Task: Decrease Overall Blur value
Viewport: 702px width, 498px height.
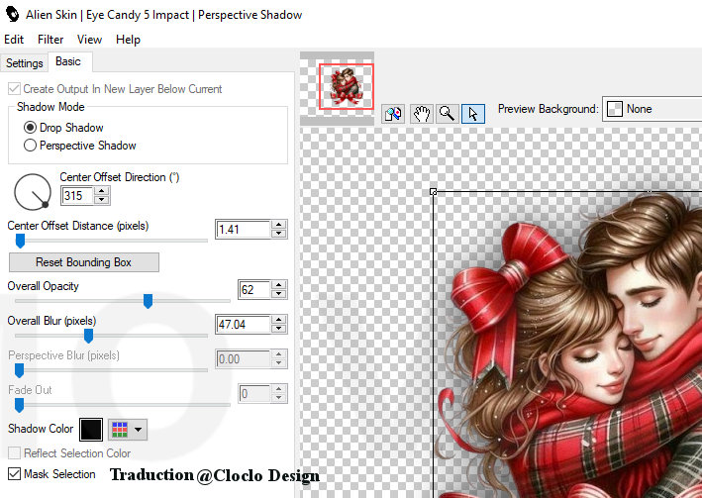Action: point(279,329)
